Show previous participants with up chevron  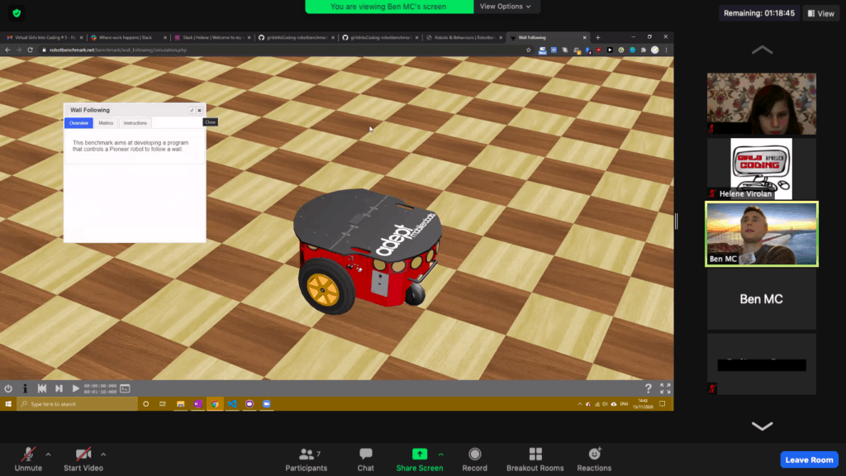tap(762, 50)
